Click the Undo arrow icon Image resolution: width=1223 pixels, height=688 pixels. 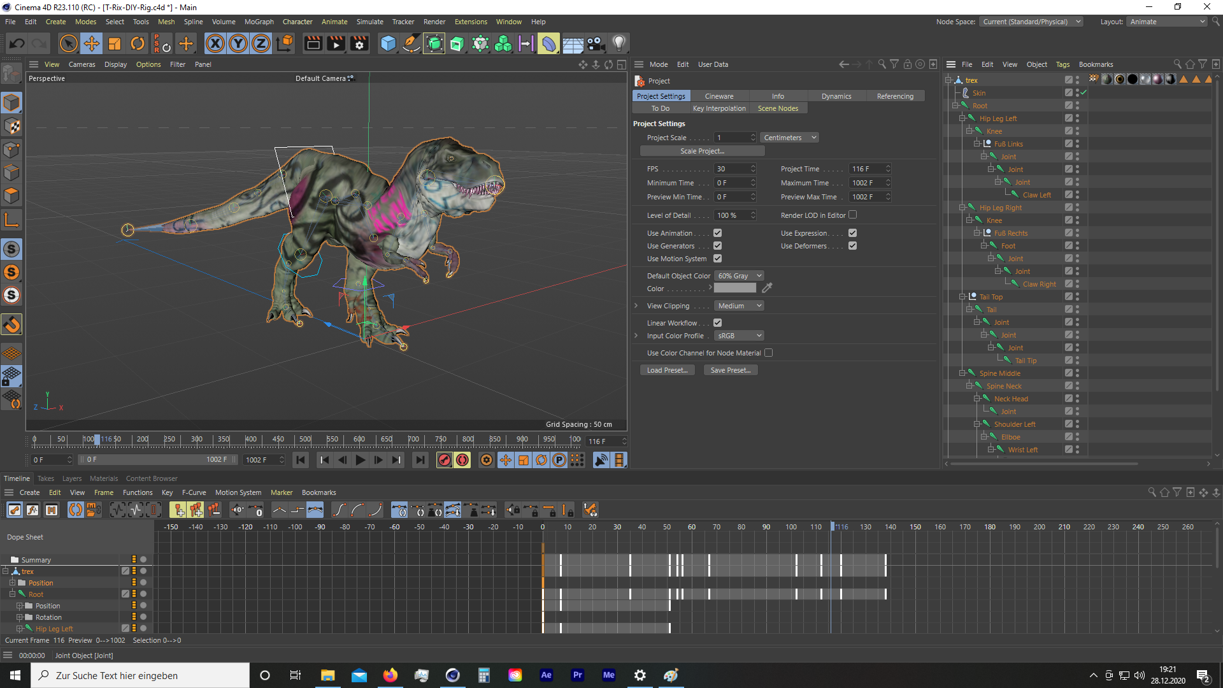17,44
